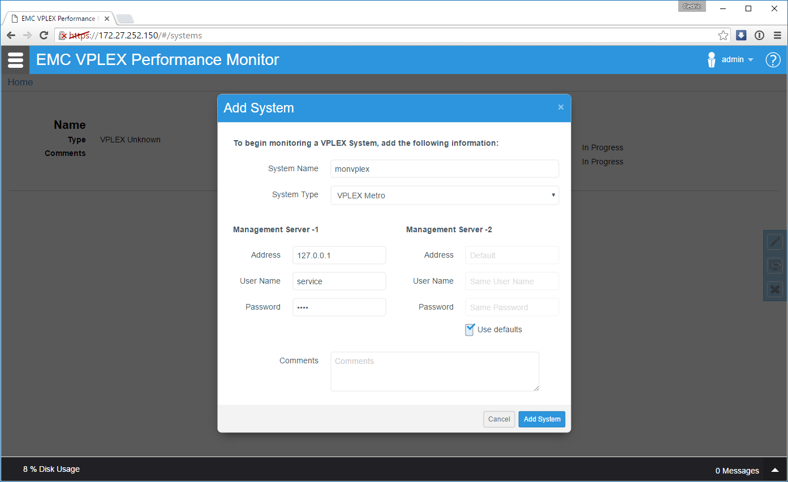Close the Add System dialog with X
Image resolution: width=788 pixels, height=482 pixels.
pyautogui.click(x=561, y=107)
